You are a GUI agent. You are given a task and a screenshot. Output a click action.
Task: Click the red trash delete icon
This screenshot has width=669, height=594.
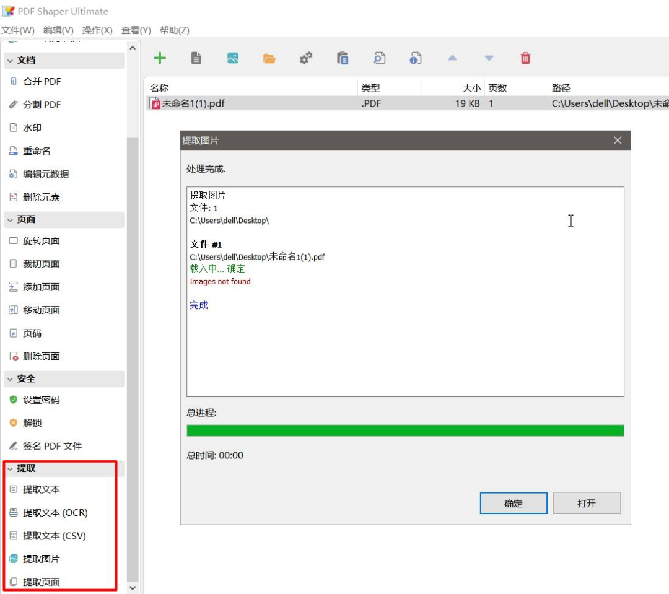tap(526, 58)
